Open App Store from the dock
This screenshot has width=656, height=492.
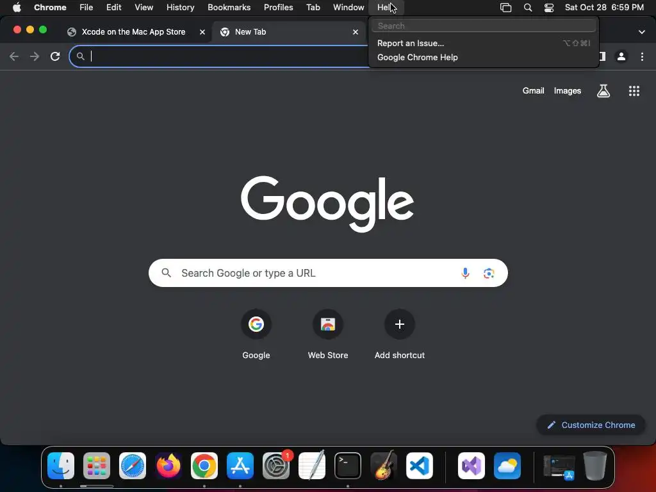pos(240,466)
